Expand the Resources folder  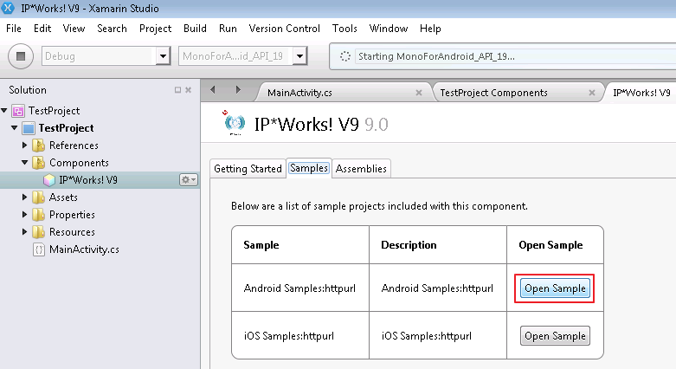coord(24,231)
